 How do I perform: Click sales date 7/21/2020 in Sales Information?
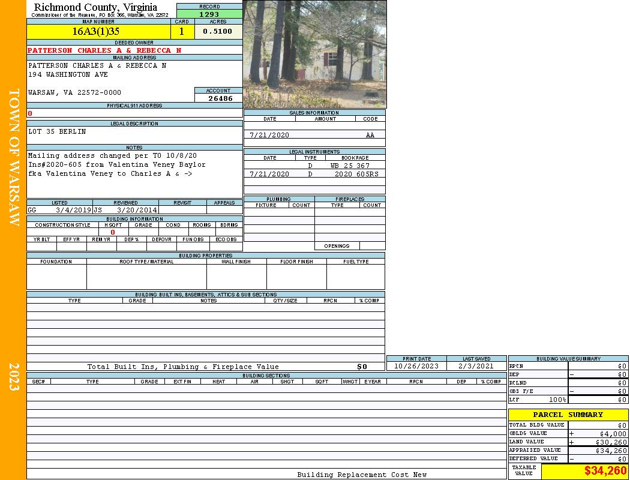click(x=269, y=135)
